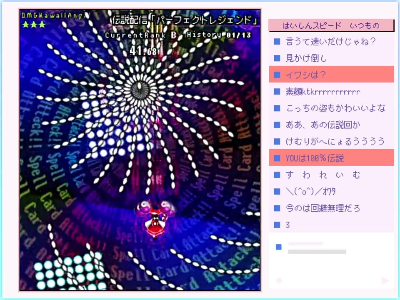
Task: Click the three green stars under player name
Action: coord(34,25)
